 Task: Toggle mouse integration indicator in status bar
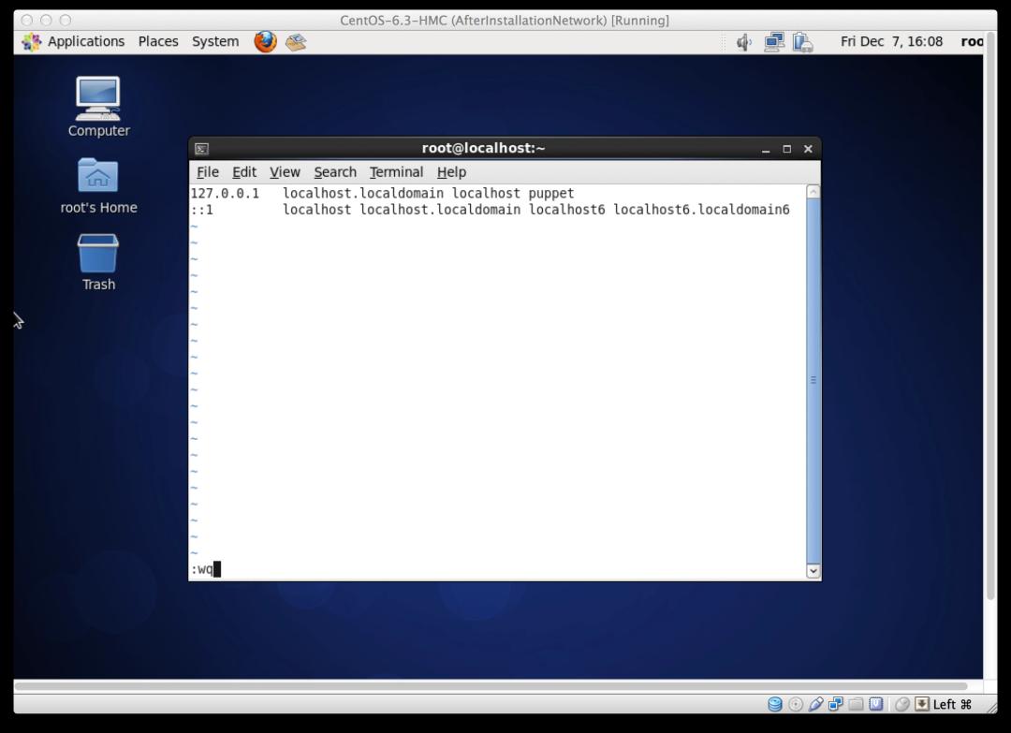pos(901,704)
